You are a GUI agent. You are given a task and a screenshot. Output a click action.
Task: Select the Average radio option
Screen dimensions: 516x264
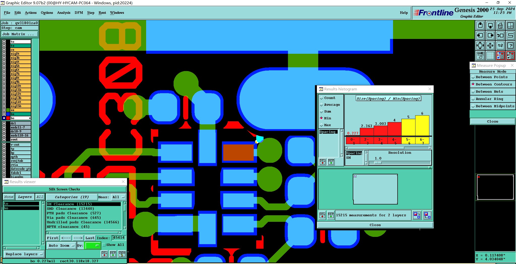[x=330, y=105]
